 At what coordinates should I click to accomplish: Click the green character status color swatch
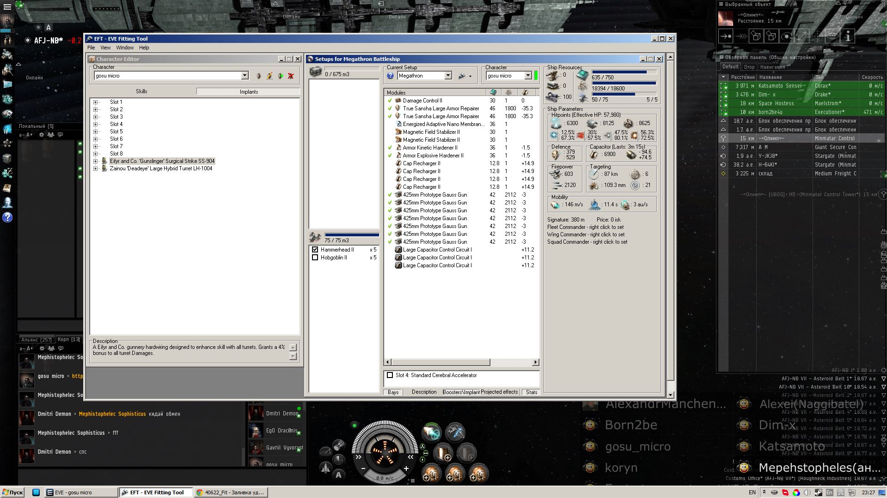(536, 75)
